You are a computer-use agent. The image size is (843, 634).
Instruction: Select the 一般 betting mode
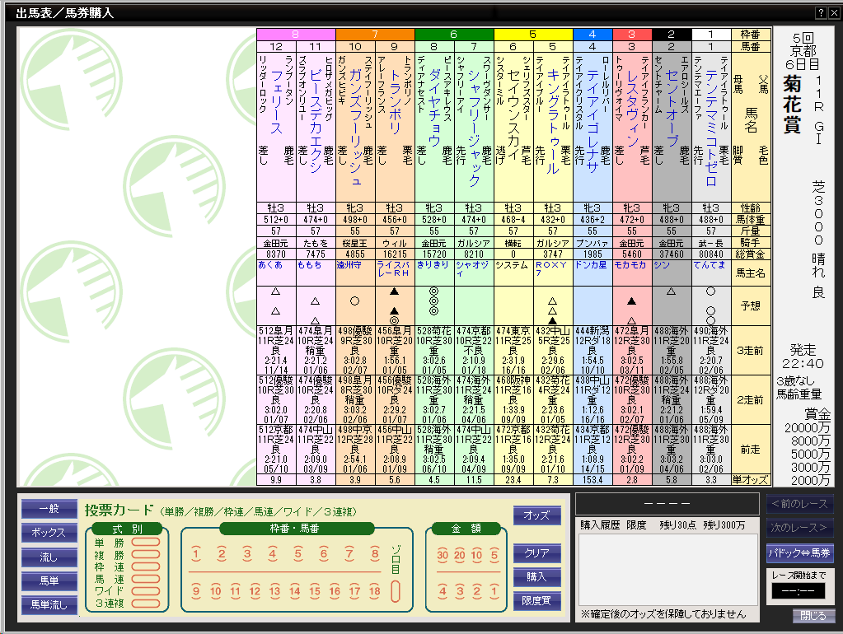click(x=49, y=509)
